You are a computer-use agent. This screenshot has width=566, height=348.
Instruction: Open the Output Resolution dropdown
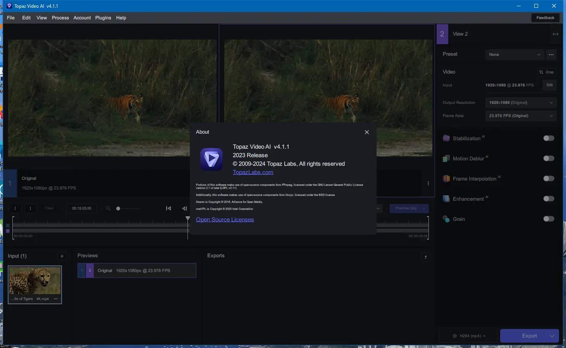[x=521, y=103]
